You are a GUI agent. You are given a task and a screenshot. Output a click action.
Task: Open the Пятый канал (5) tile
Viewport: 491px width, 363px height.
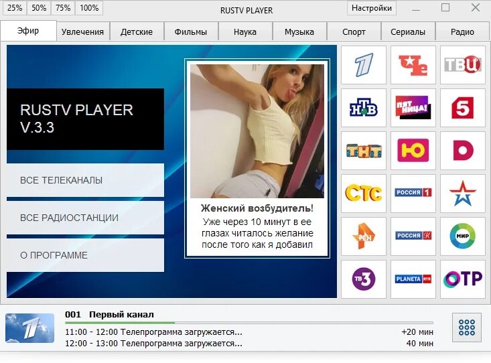(463, 108)
